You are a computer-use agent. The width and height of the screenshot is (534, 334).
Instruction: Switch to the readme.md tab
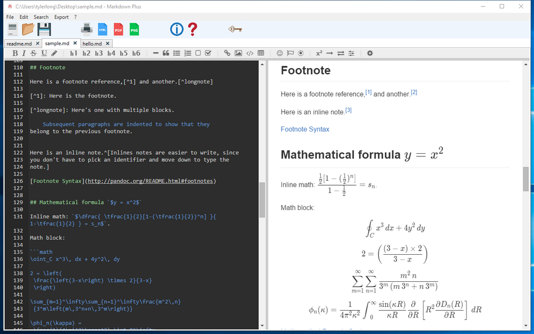click(x=19, y=44)
